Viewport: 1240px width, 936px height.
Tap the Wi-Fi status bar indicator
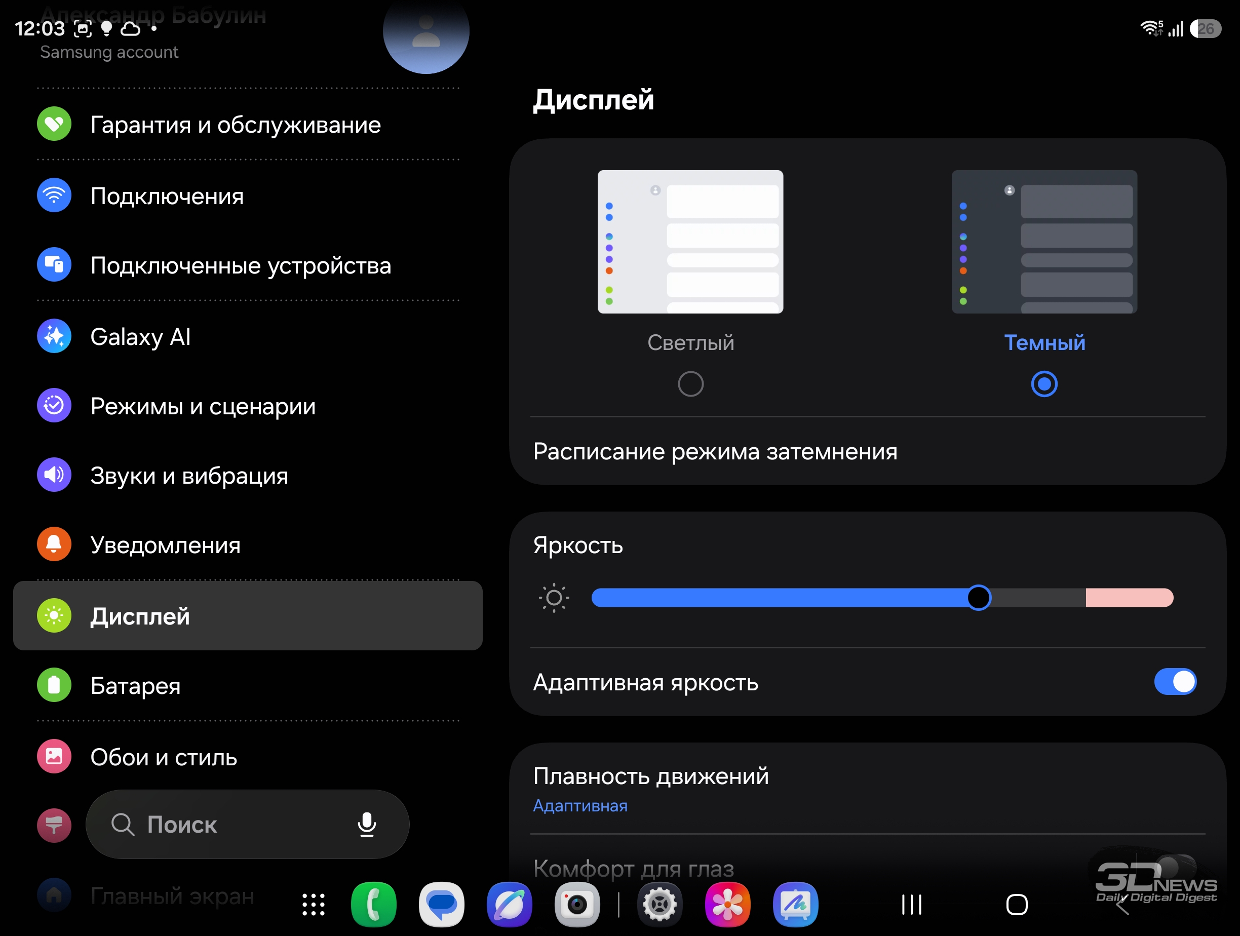1151,28
